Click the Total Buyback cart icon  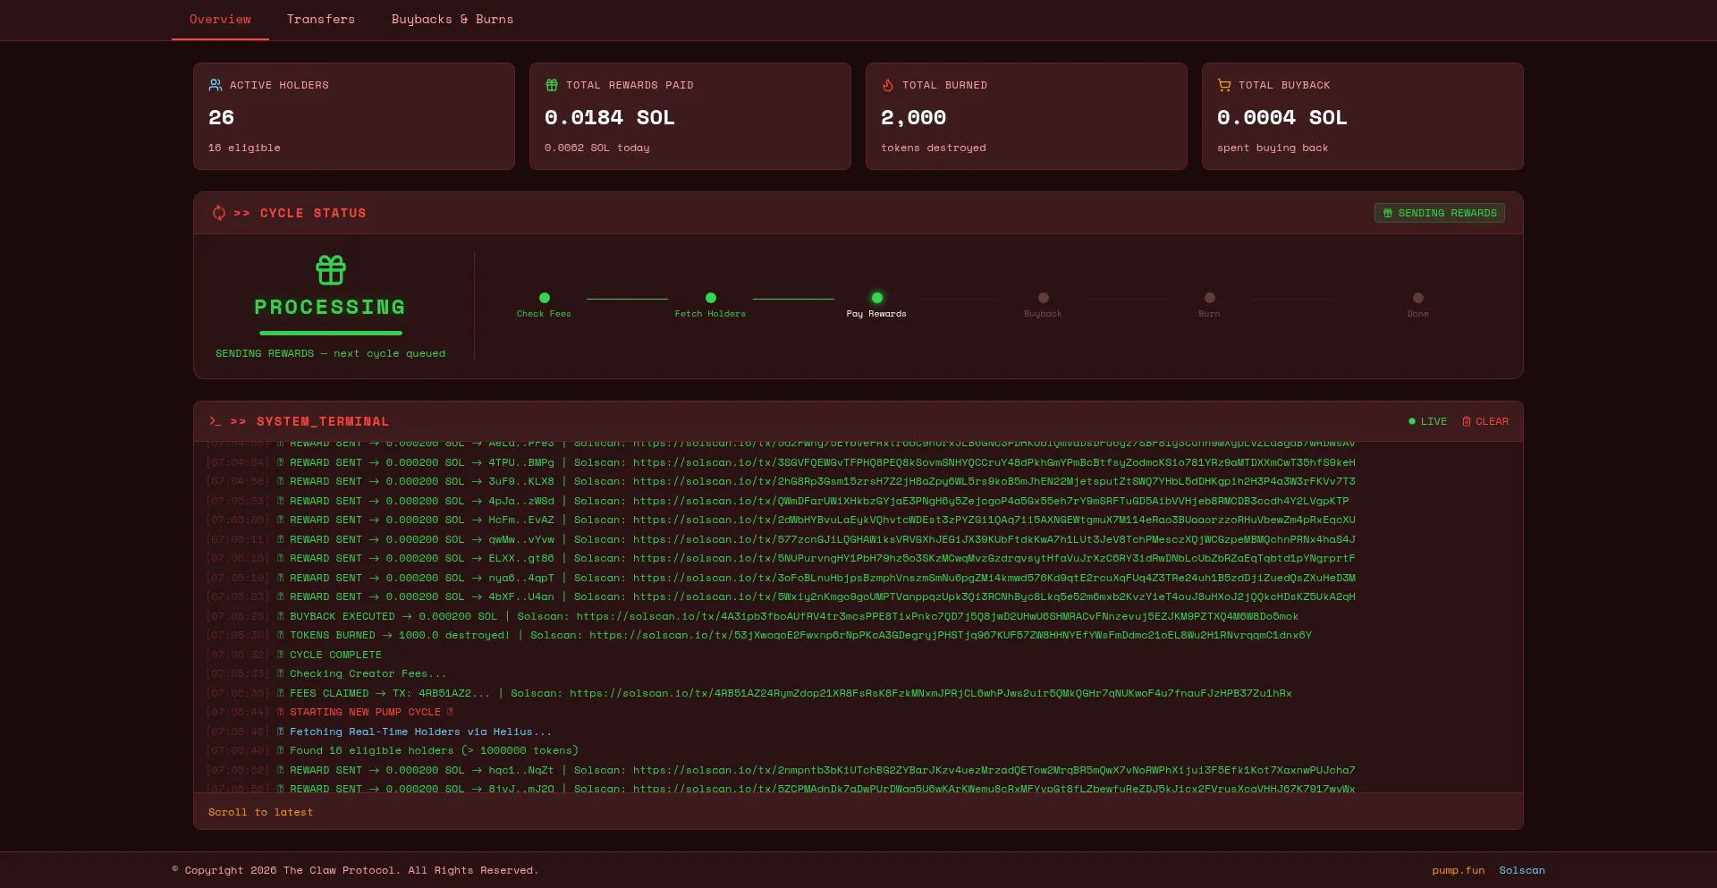point(1224,85)
